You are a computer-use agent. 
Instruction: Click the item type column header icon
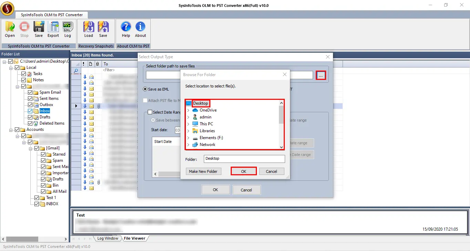[91, 64]
